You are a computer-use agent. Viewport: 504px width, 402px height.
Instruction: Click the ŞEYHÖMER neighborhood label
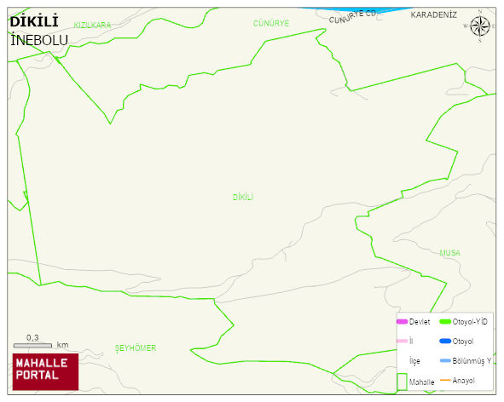[136, 348]
